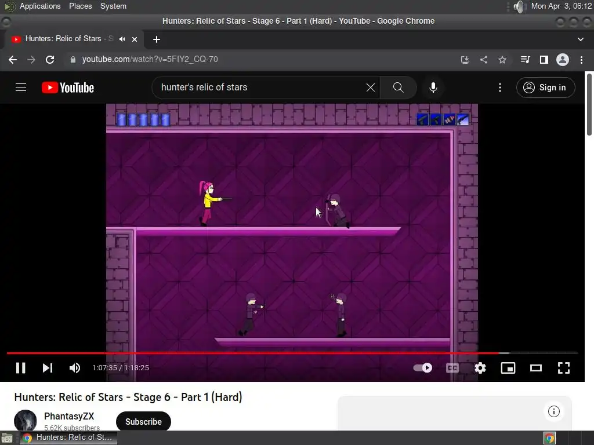Install or save page icon in omnibox
Screen dimensions: 594x445
coord(465,60)
